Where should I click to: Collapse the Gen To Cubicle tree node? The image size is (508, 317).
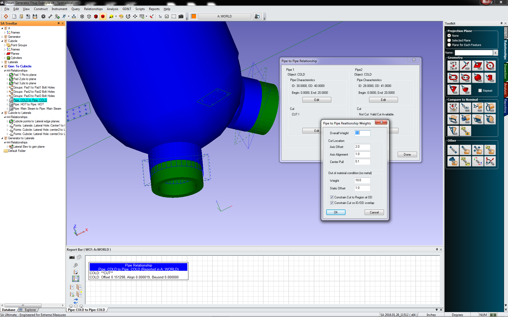click(x=2, y=66)
